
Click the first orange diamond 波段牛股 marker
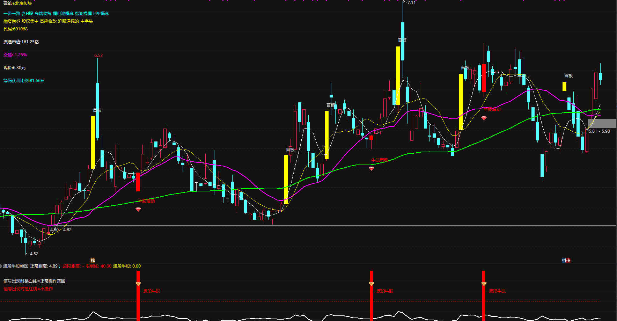point(138,284)
